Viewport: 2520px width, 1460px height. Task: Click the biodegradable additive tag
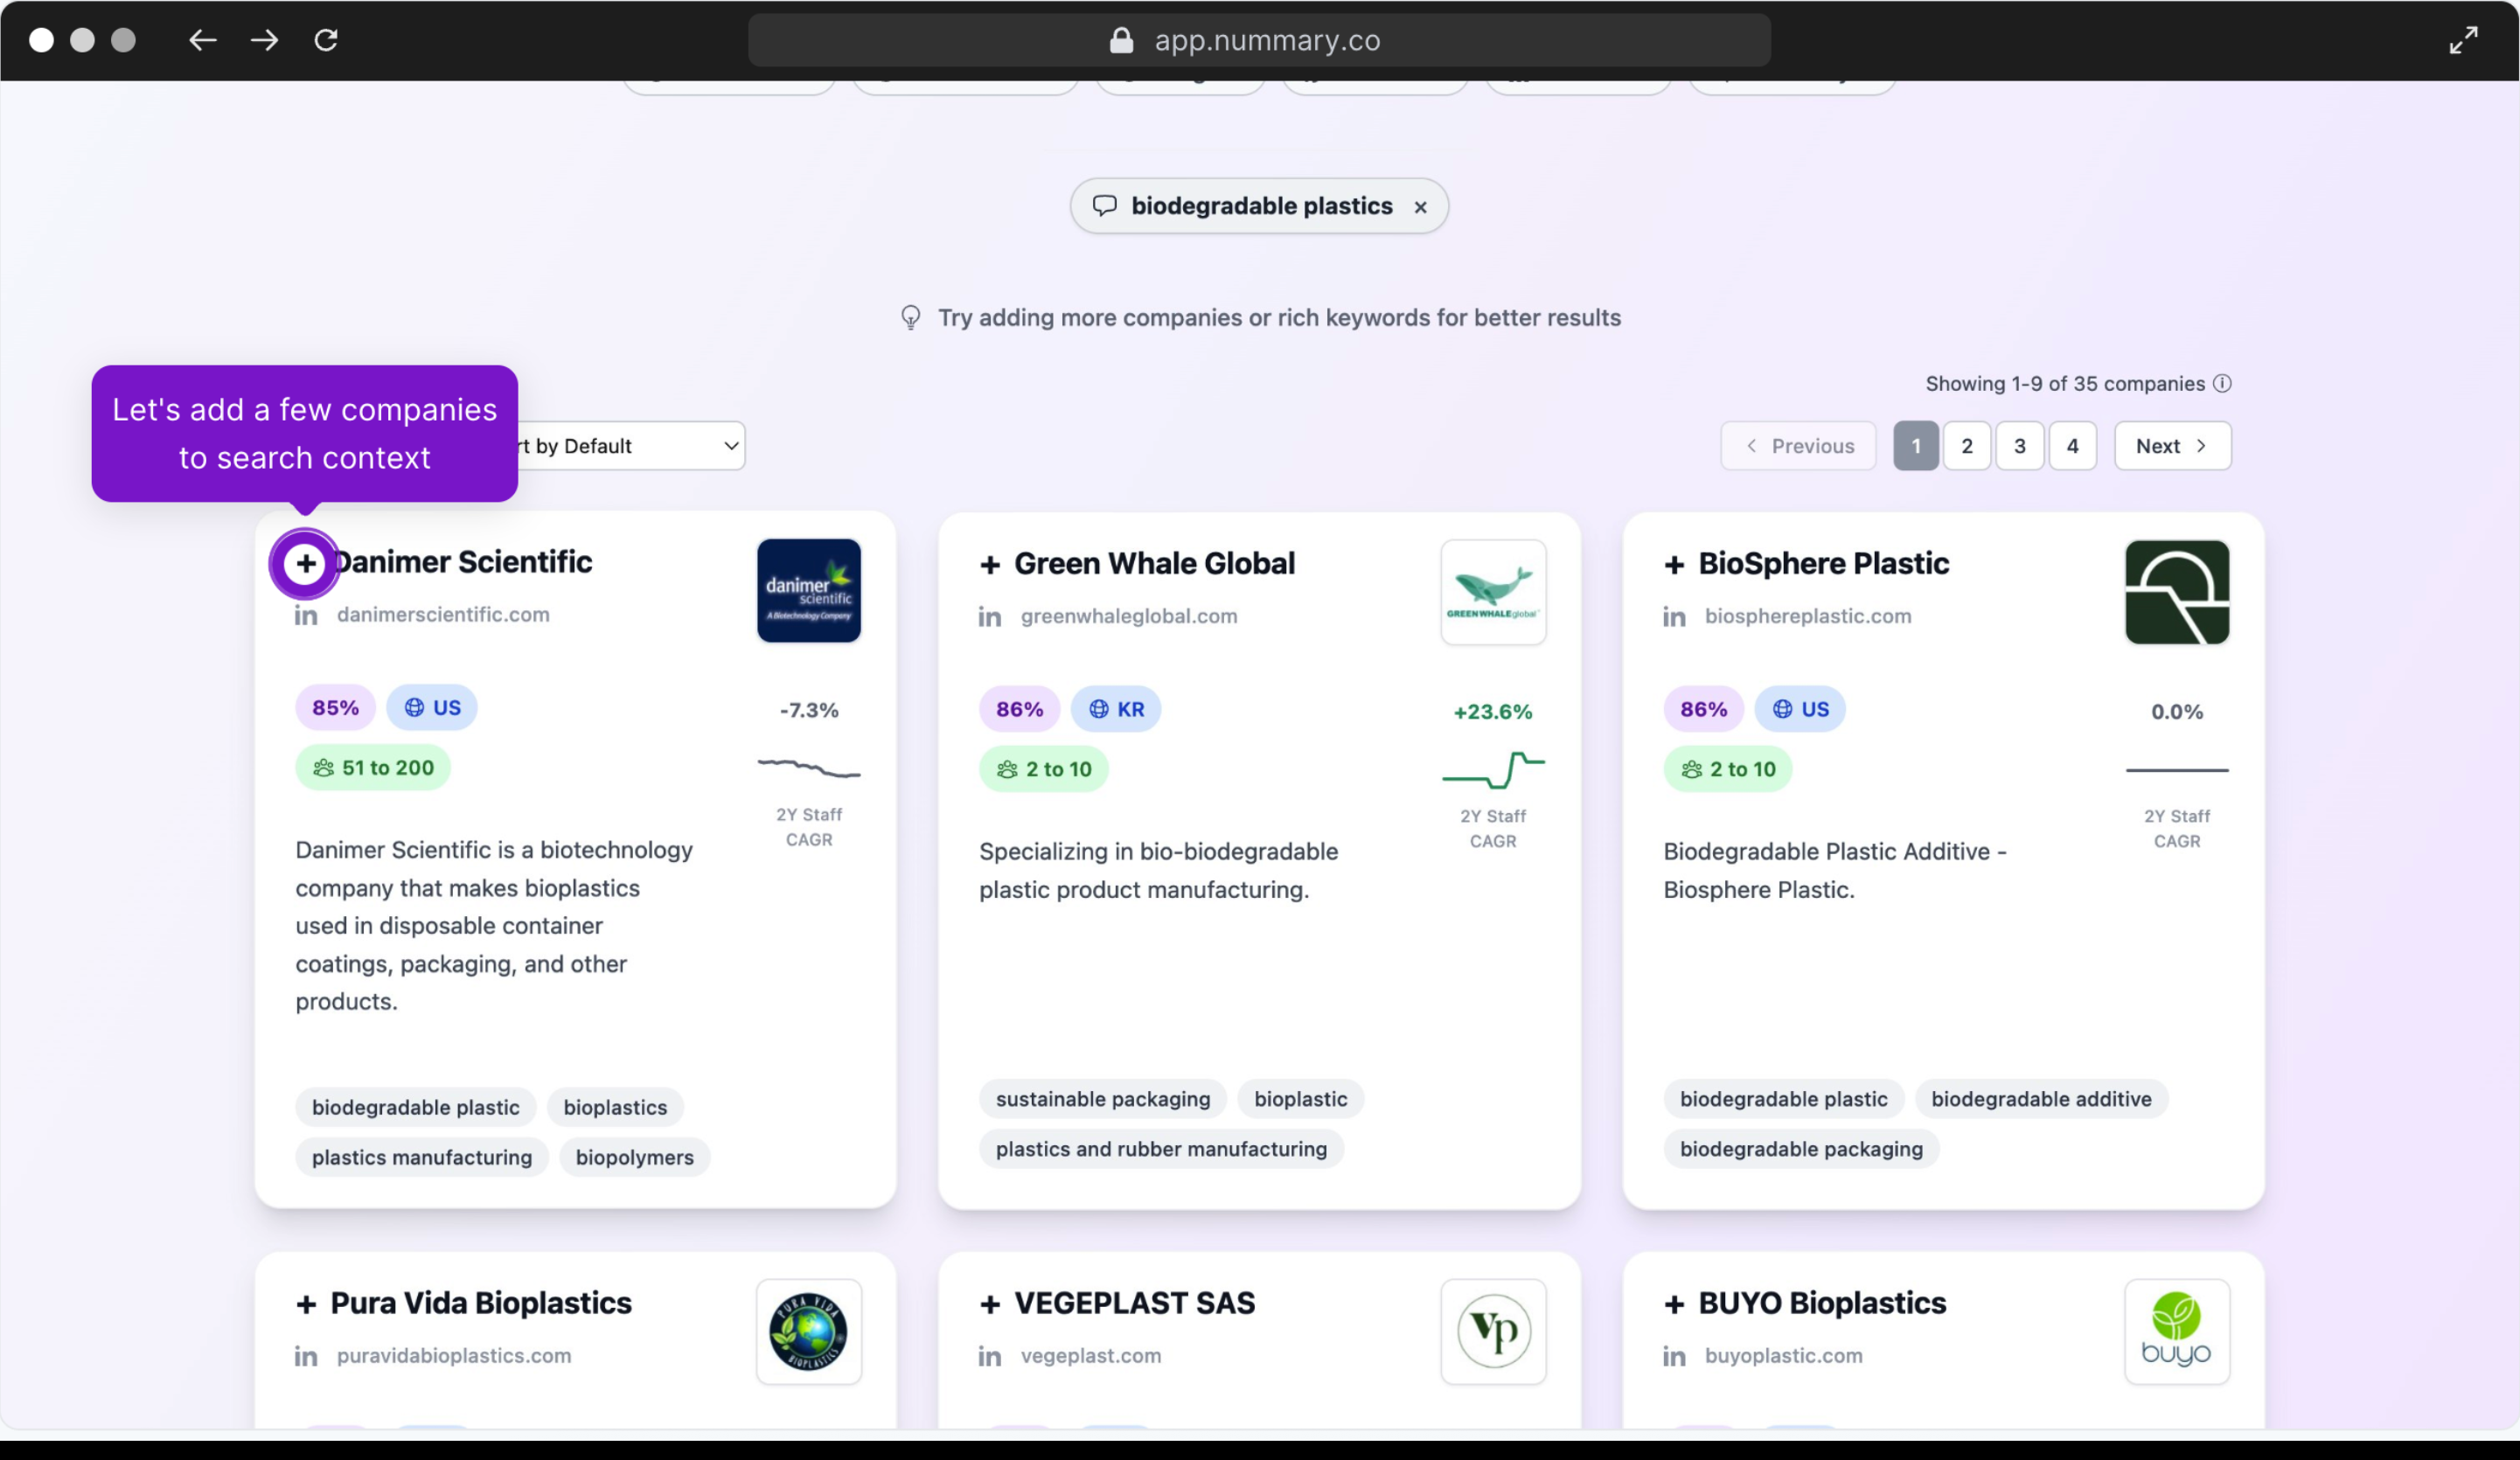pyautogui.click(x=2041, y=1100)
